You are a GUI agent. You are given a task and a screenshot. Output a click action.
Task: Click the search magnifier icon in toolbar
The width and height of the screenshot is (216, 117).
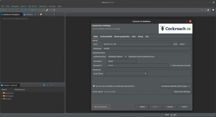pos(202,10)
